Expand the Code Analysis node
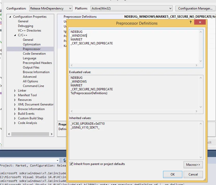 (15, 123)
